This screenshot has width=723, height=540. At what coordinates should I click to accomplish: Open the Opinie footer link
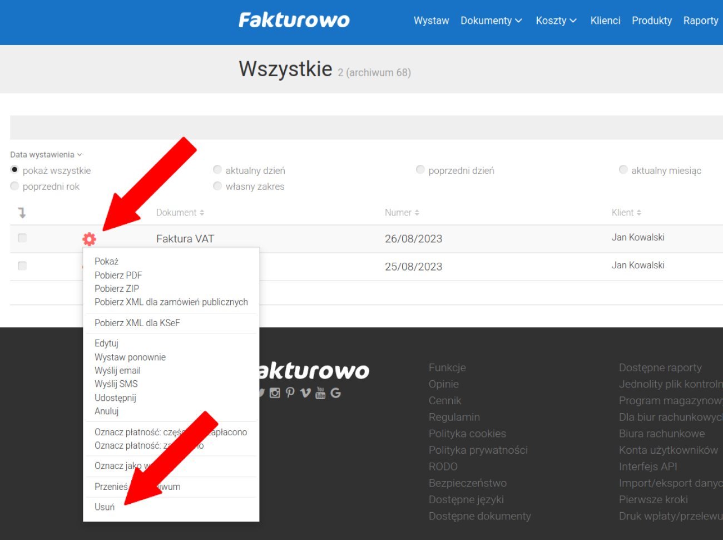coord(444,384)
